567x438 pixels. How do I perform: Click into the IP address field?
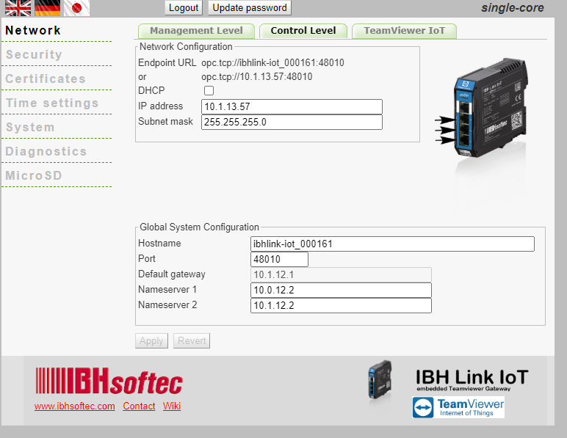(292, 107)
